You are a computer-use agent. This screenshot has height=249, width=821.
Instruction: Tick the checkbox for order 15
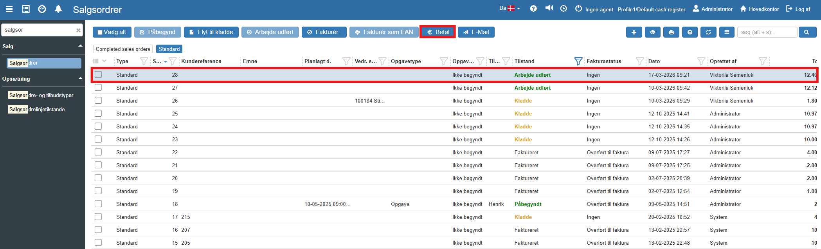(98, 242)
